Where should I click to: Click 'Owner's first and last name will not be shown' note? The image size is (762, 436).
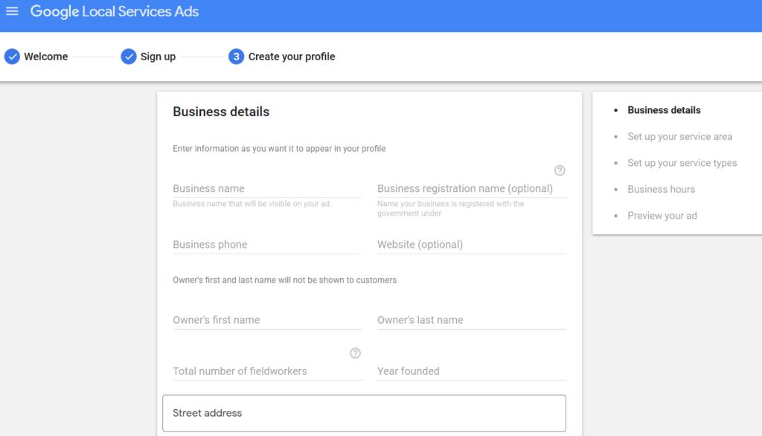pyautogui.click(x=284, y=280)
